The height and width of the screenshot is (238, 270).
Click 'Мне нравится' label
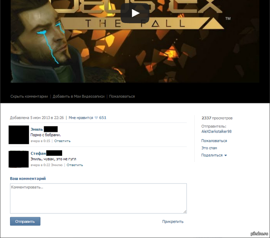(x=81, y=118)
